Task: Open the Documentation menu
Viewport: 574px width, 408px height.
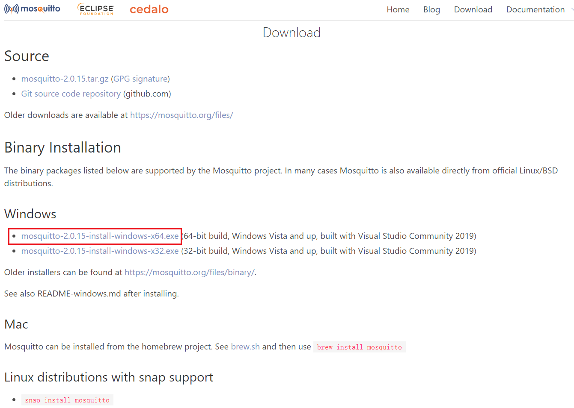Action: coord(535,9)
